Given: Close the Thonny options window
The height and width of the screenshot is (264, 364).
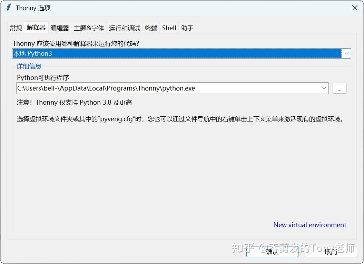Looking at the screenshot, I should coord(355,8).
